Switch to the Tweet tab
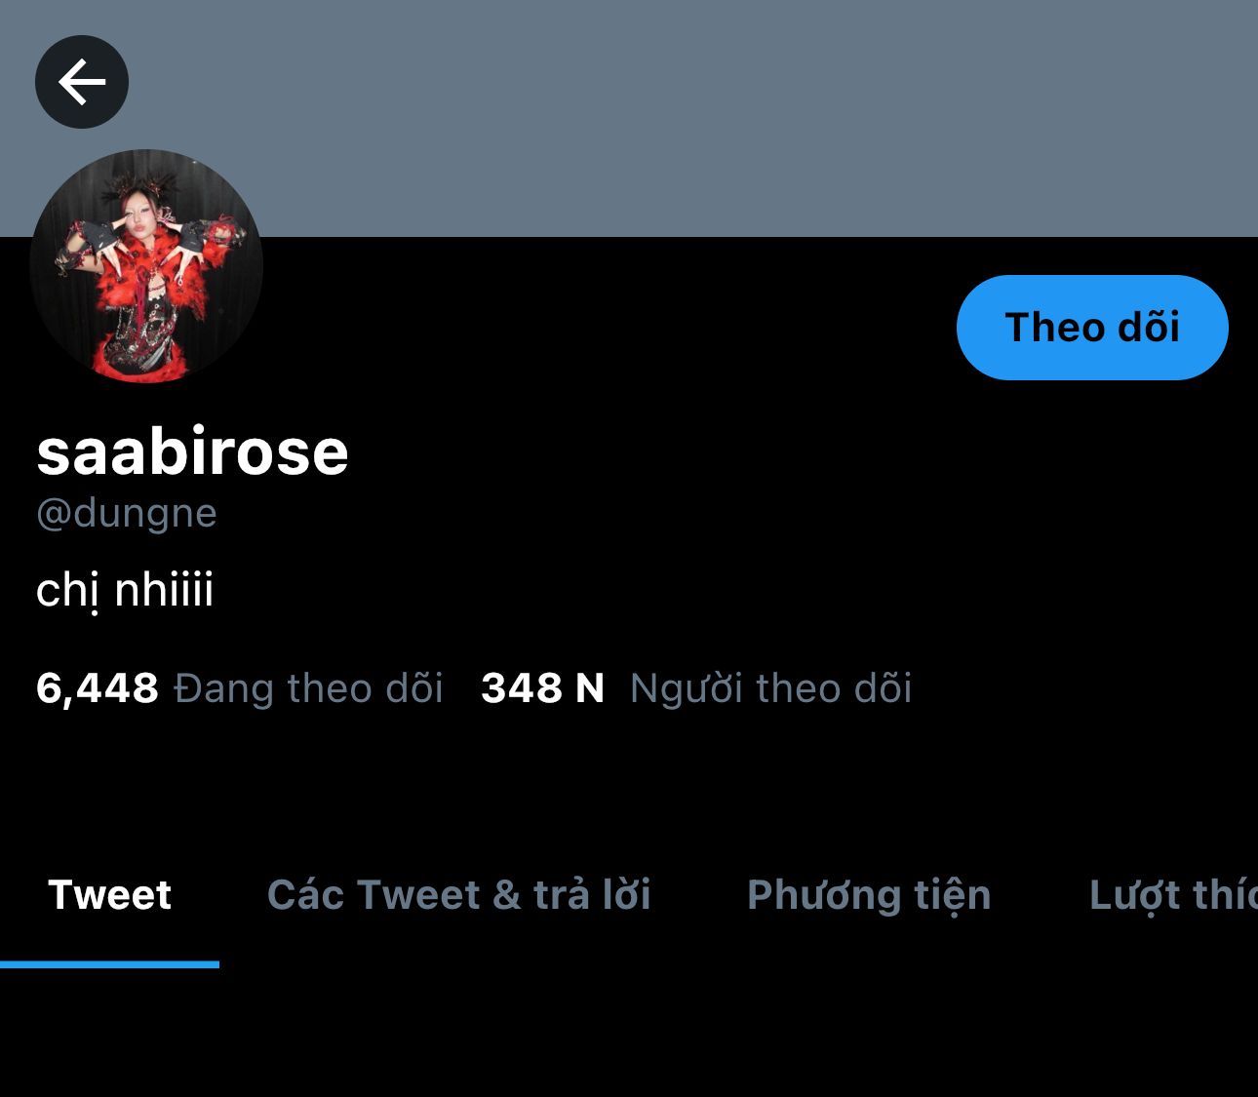Viewport: 1258px width, 1097px height. 109,895
